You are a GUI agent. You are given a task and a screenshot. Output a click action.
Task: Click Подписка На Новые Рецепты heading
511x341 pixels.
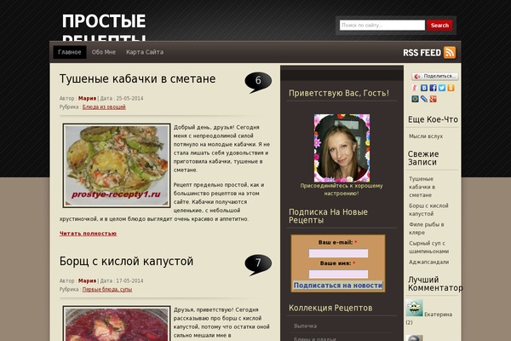coord(328,216)
